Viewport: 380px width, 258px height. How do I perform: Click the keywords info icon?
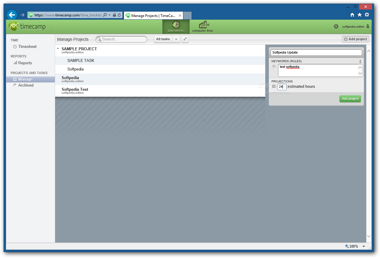pos(360,61)
